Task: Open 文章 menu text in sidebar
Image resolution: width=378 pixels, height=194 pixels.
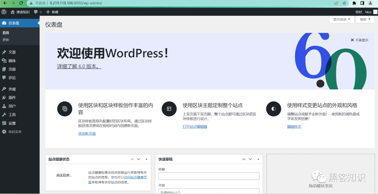Action: tap(12, 52)
